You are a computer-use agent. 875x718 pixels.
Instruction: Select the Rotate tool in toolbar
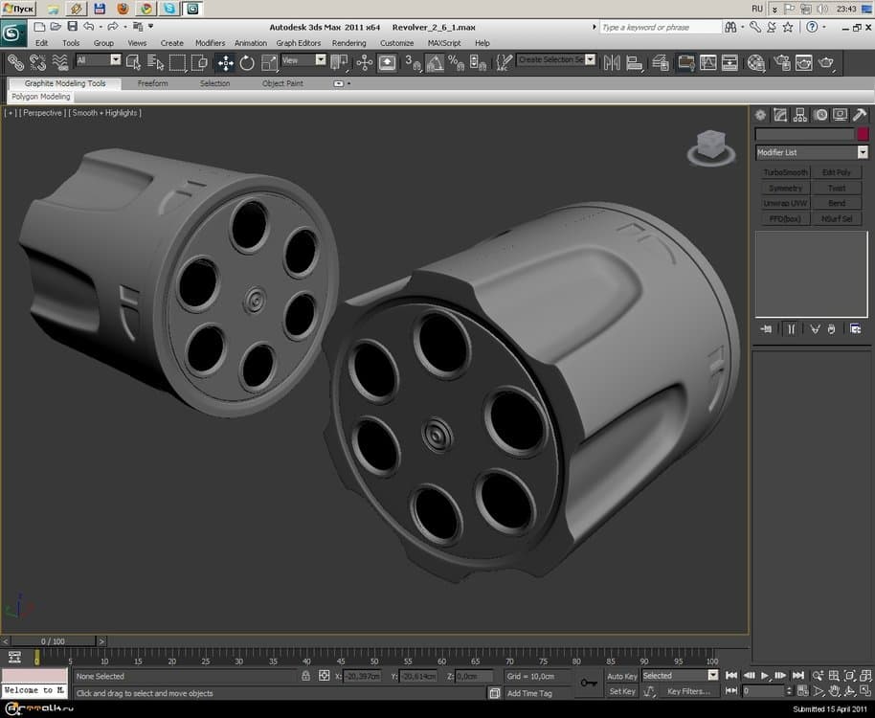click(x=247, y=63)
